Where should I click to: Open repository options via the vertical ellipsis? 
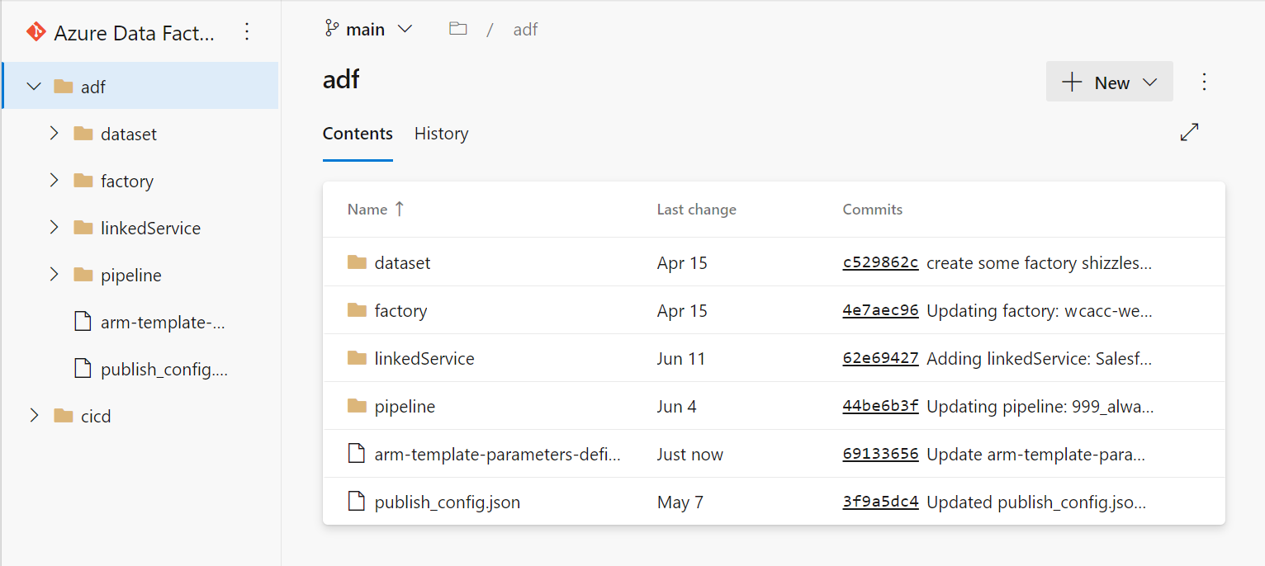pos(246,31)
